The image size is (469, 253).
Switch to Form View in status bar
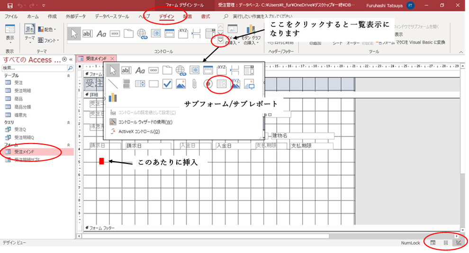[x=433, y=243]
